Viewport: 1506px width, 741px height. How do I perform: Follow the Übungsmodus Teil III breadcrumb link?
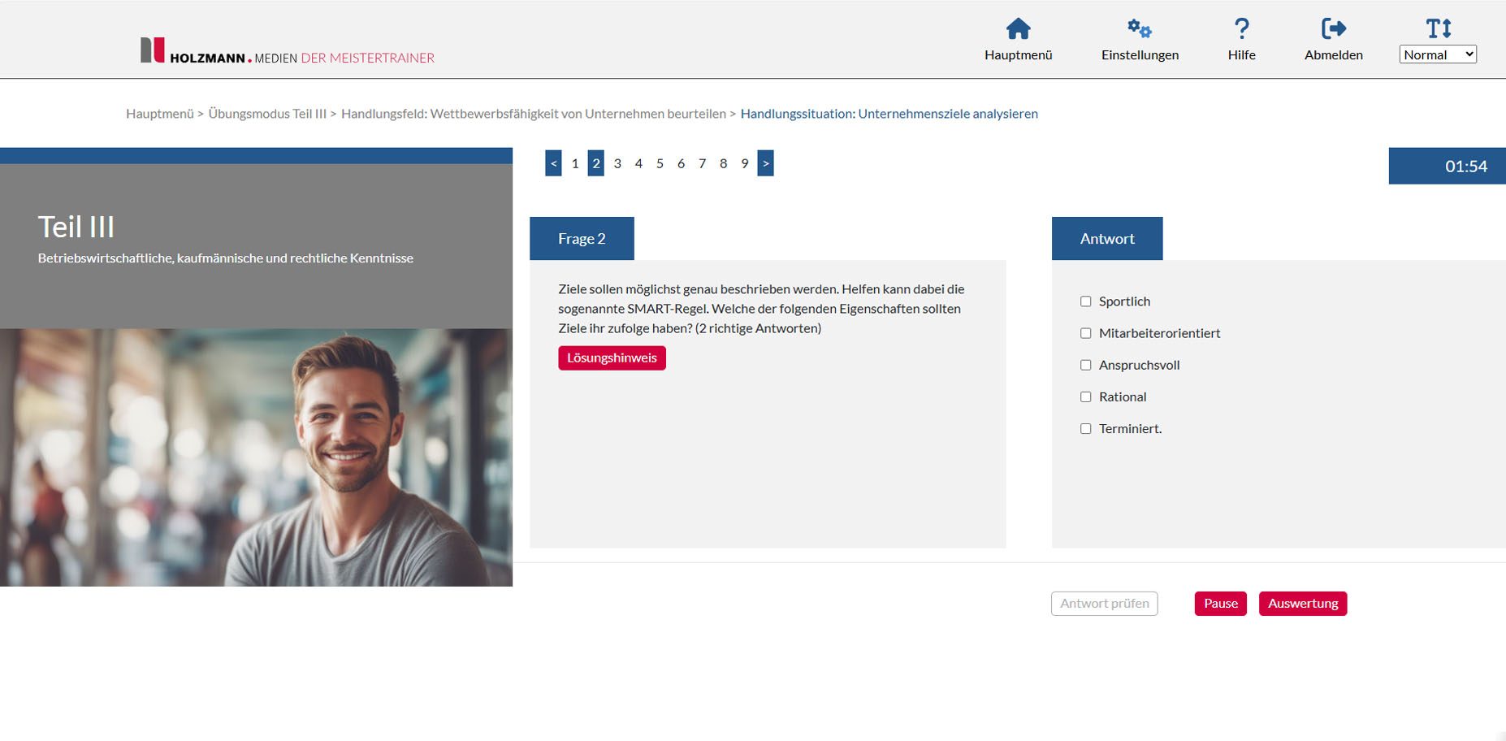(267, 114)
